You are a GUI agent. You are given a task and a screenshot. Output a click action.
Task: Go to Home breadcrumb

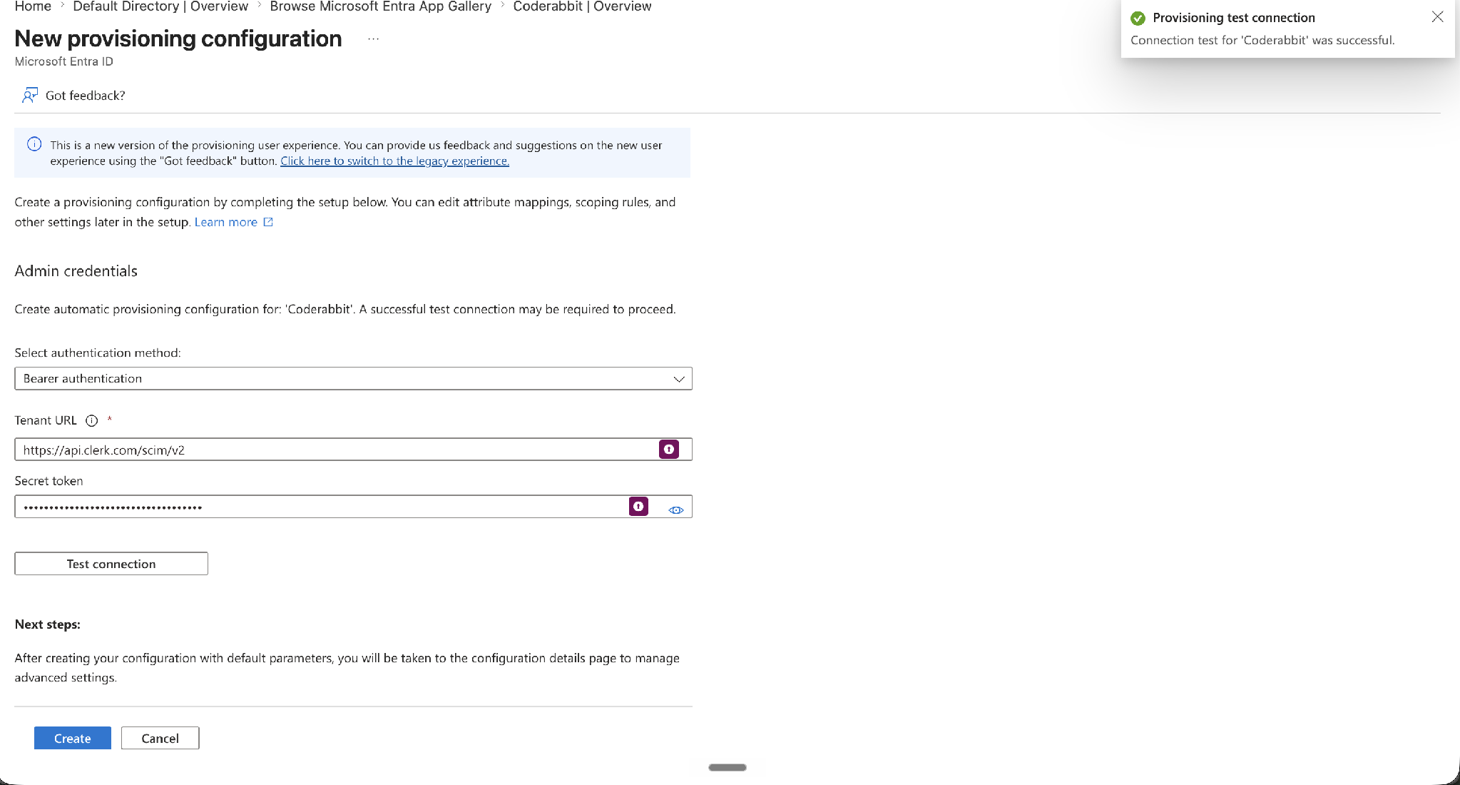click(33, 6)
